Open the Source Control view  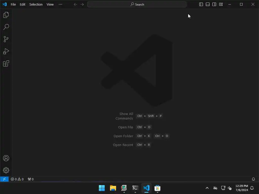pos(6,39)
